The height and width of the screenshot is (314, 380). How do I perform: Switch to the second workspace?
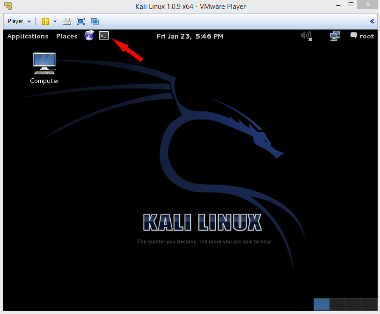[337, 304]
